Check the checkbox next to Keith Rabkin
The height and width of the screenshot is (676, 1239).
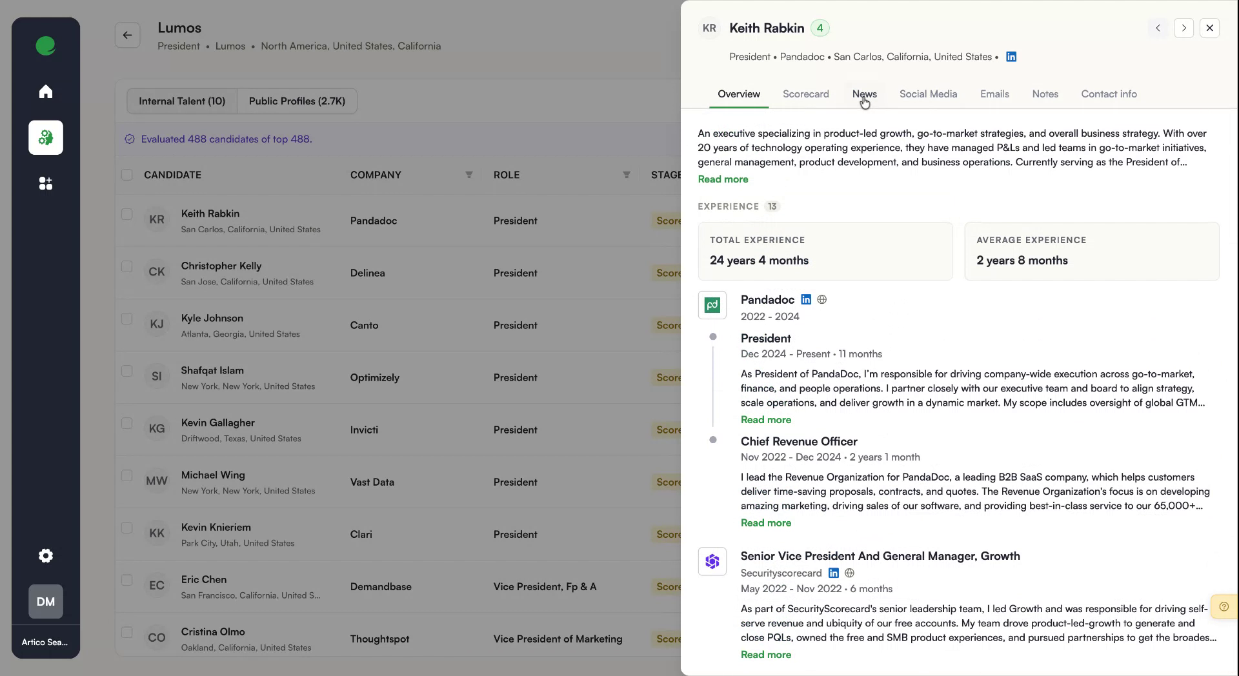[126, 214]
